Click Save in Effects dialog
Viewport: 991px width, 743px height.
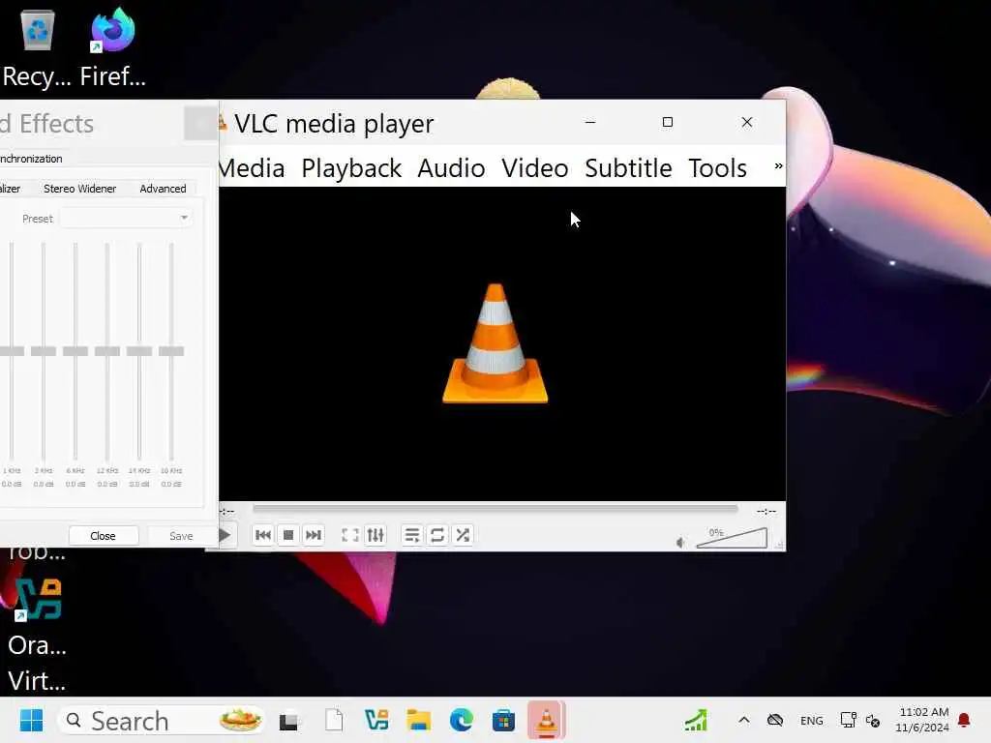tap(181, 536)
